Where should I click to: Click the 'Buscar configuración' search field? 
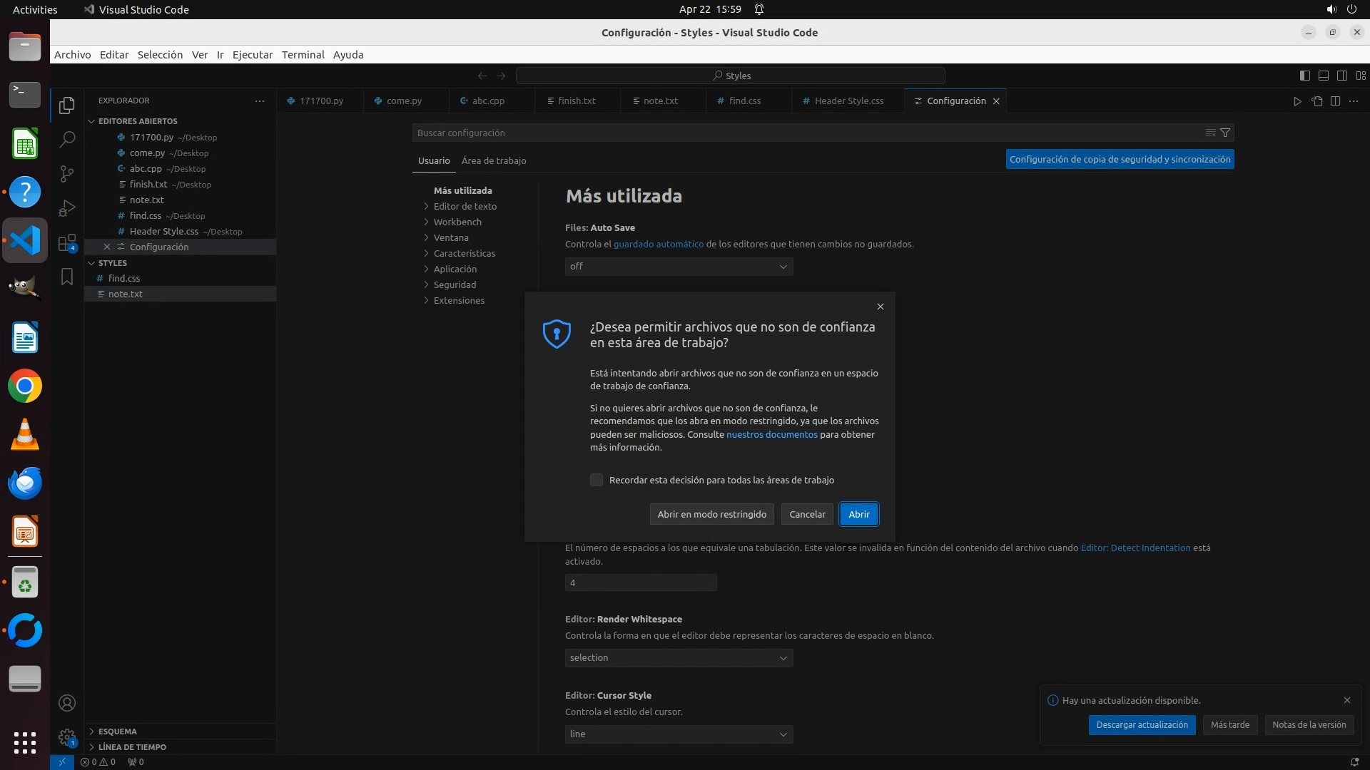tap(806, 133)
